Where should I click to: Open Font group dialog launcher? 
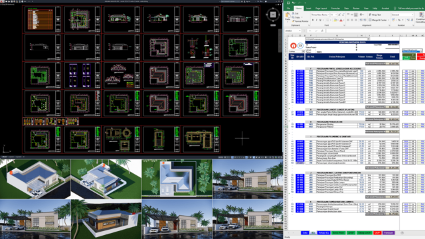pyautogui.click(x=344, y=25)
